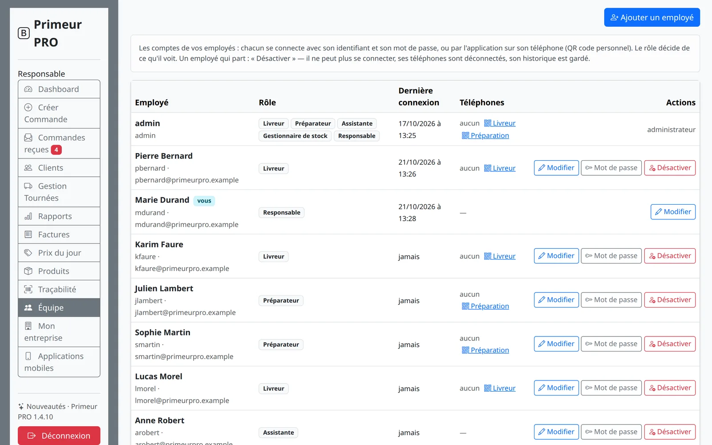Click pbernard@primeurpro.example email text
This screenshot has width=712, height=445.
pyautogui.click(x=187, y=180)
